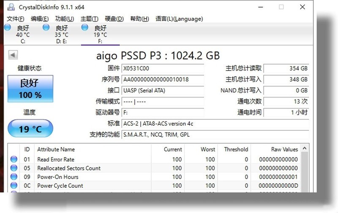
Task: Select the Power Cycle Count attribute row
Action: click(x=155, y=186)
